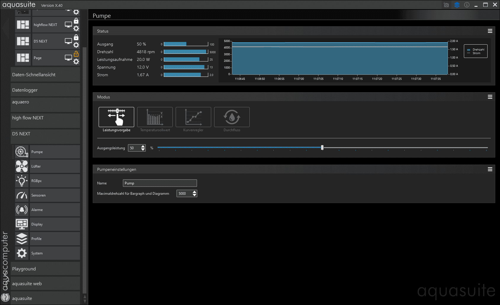The width and height of the screenshot is (500, 305).
Task: Expand the high flow NEXT section
Action: click(45, 121)
